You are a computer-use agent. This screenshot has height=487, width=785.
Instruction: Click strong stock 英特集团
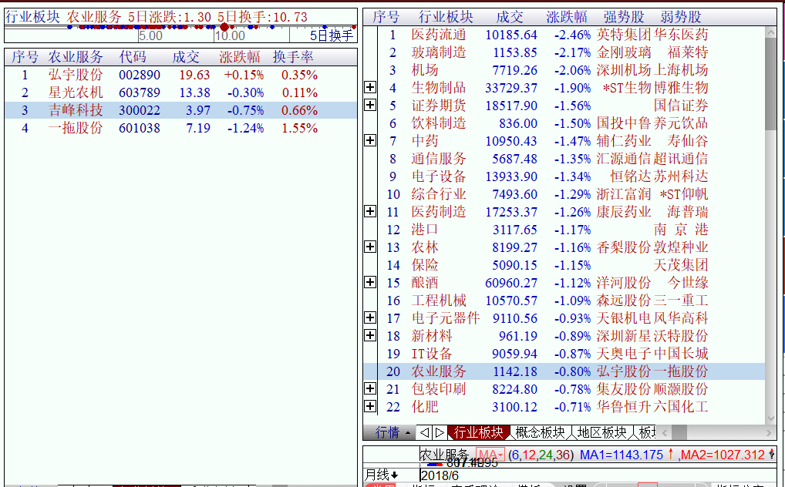pyautogui.click(x=623, y=35)
